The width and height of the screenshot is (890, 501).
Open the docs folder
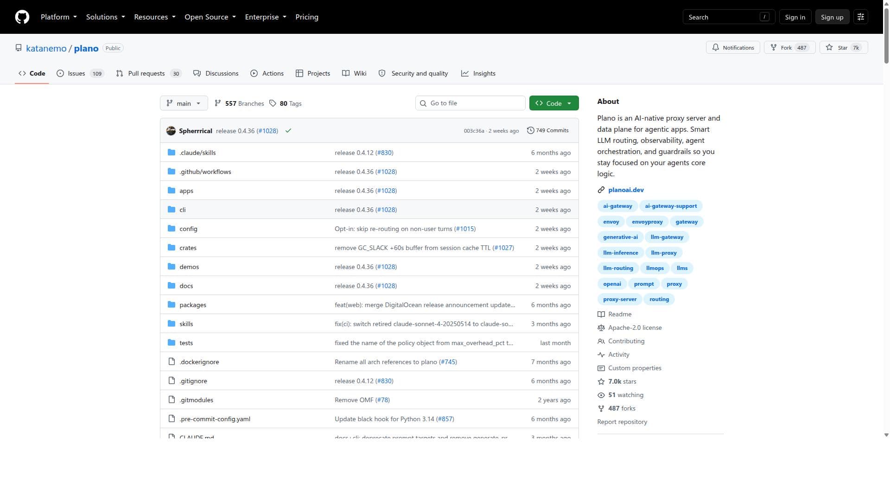click(186, 286)
